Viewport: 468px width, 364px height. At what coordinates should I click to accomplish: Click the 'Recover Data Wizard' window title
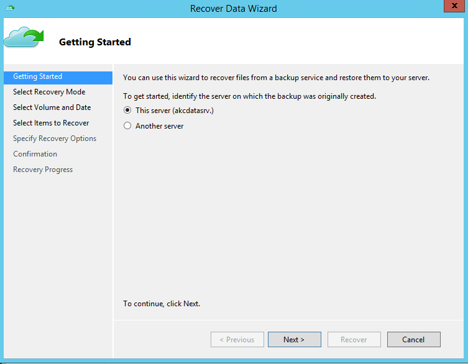[234, 9]
